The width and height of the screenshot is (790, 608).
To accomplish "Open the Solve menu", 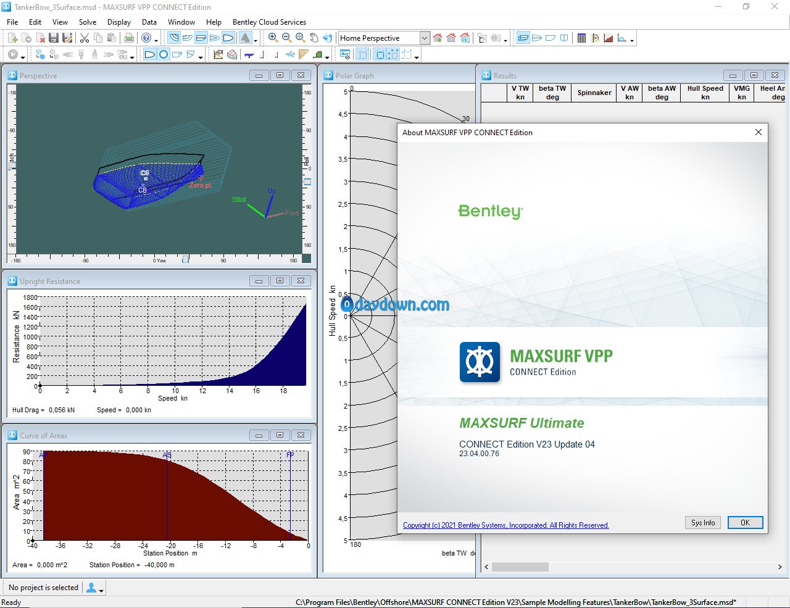I will (x=88, y=22).
